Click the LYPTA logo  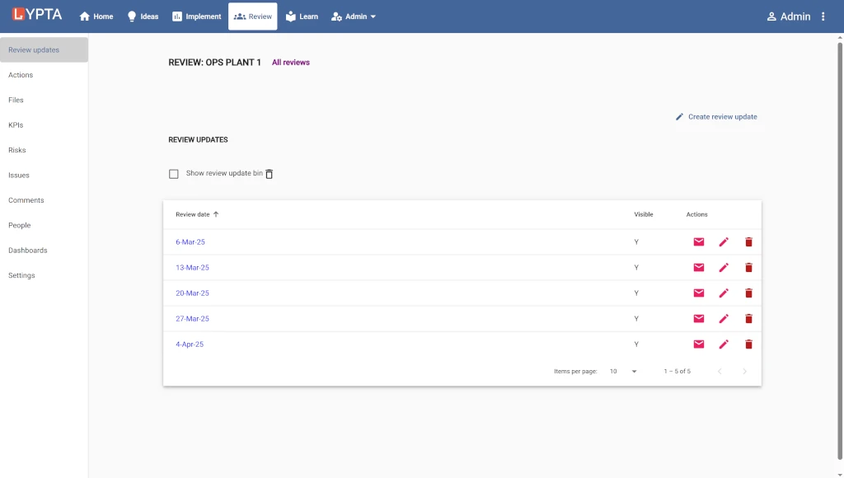click(x=37, y=14)
